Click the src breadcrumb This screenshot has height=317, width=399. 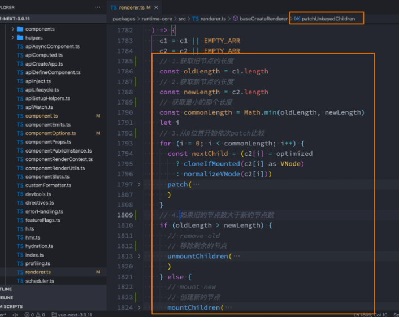coord(182,19)
